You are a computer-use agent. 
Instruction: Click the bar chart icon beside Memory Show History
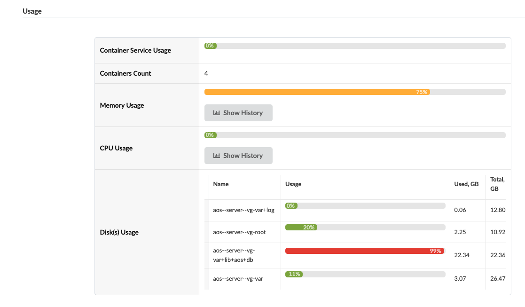pyautogui.click(x=217, y=113)
